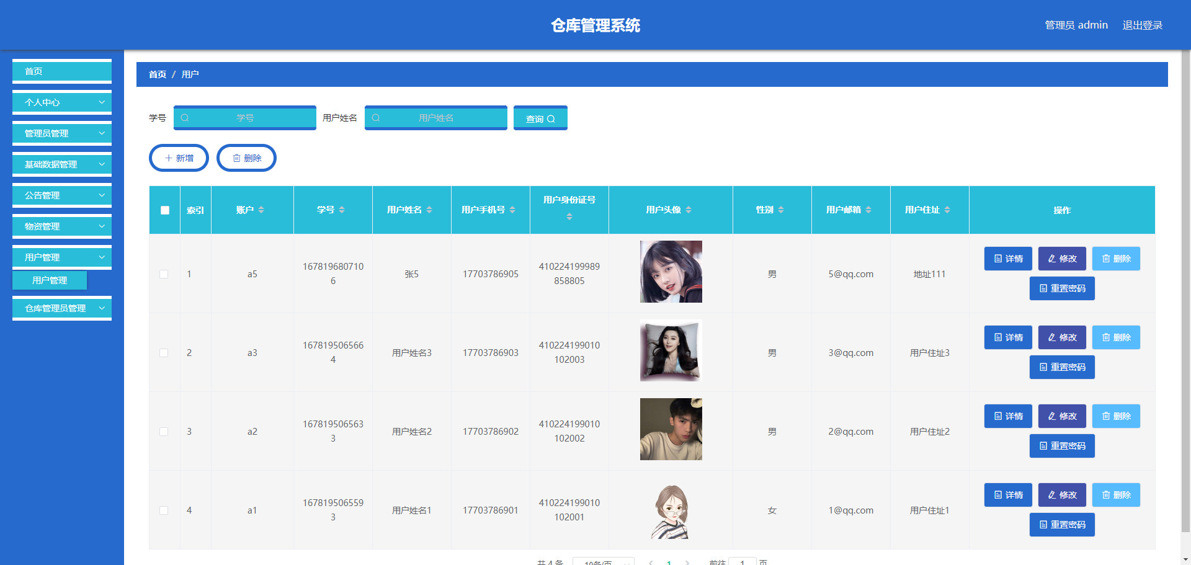Screen dimensions: 1191x565
Task: Click the plus icon on 新增 button
Action: click(x=169, y=158)
